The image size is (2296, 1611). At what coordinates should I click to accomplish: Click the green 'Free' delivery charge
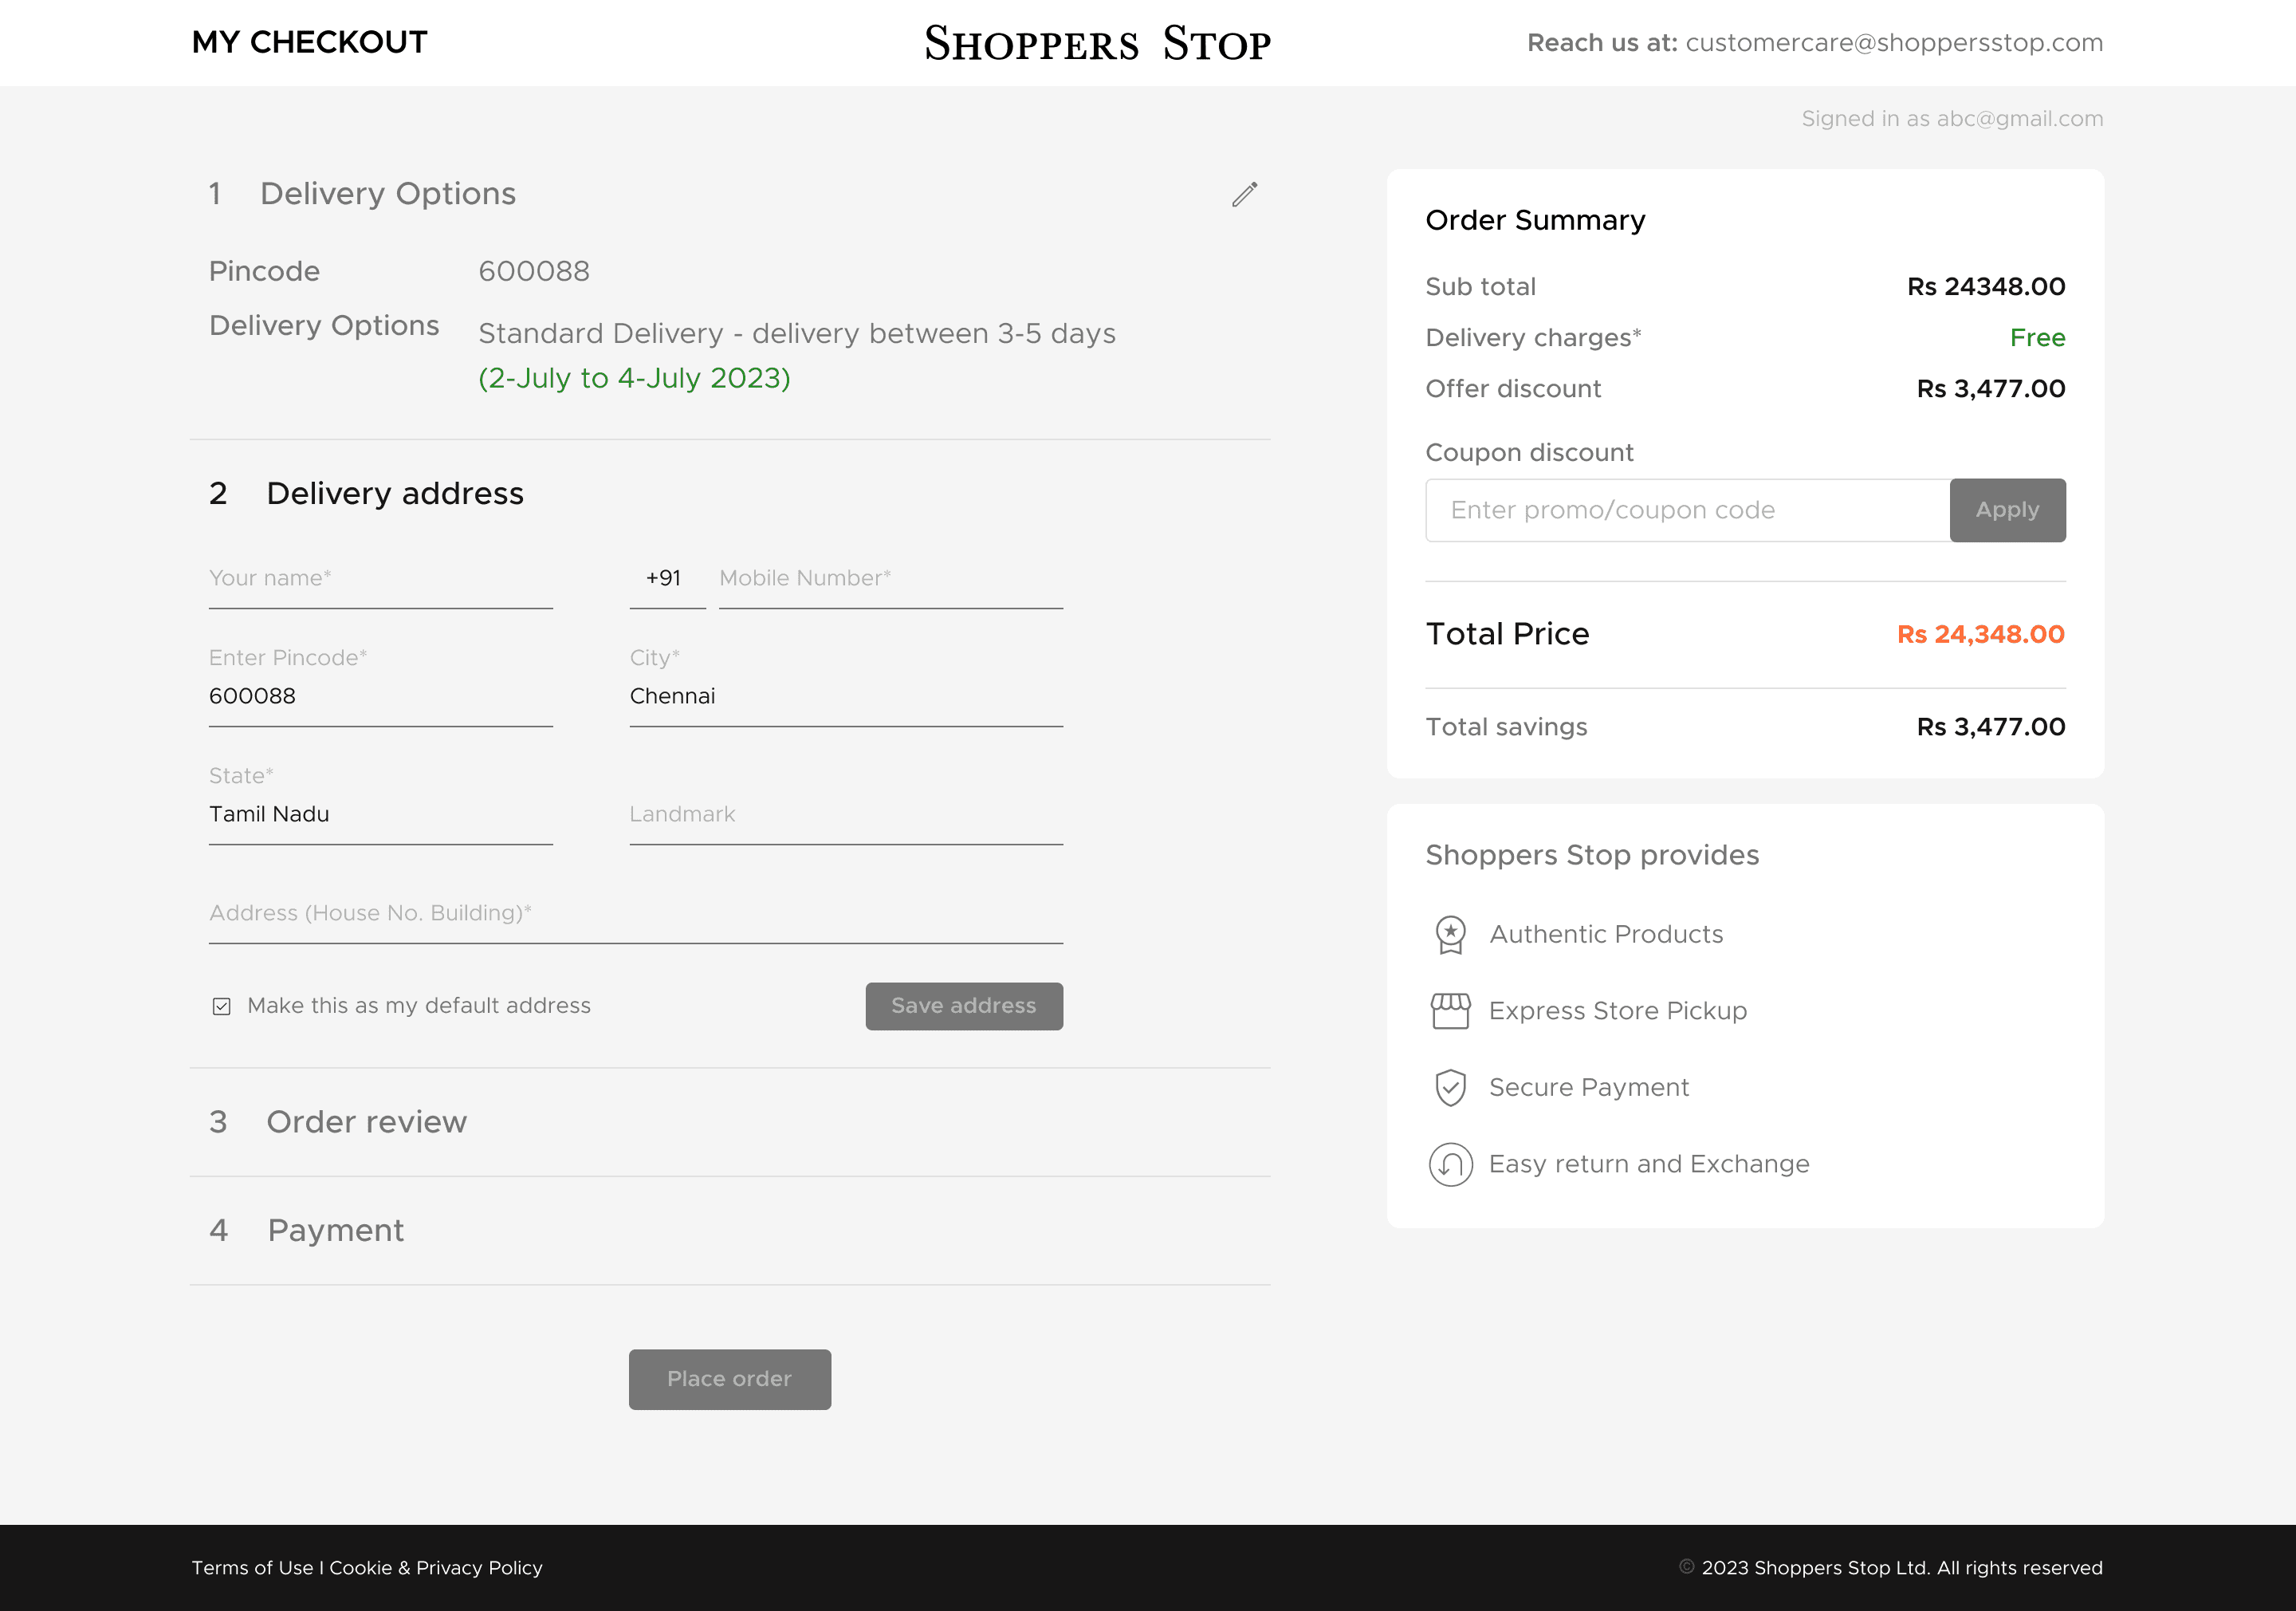pos(2037,338)
